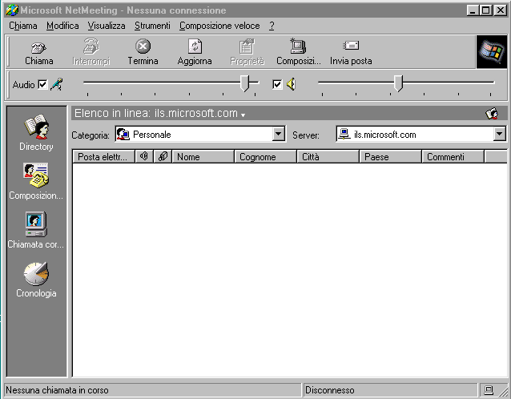Click the NetMeeting title bar icon
Image resolution: width=511 pixels, height=399 pixels.
[x=12, y=10]
